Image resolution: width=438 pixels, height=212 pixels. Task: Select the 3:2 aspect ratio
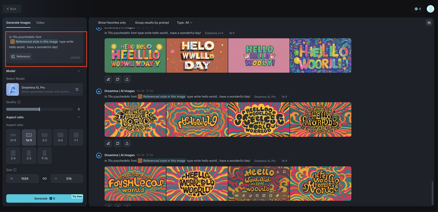point(44,138)
